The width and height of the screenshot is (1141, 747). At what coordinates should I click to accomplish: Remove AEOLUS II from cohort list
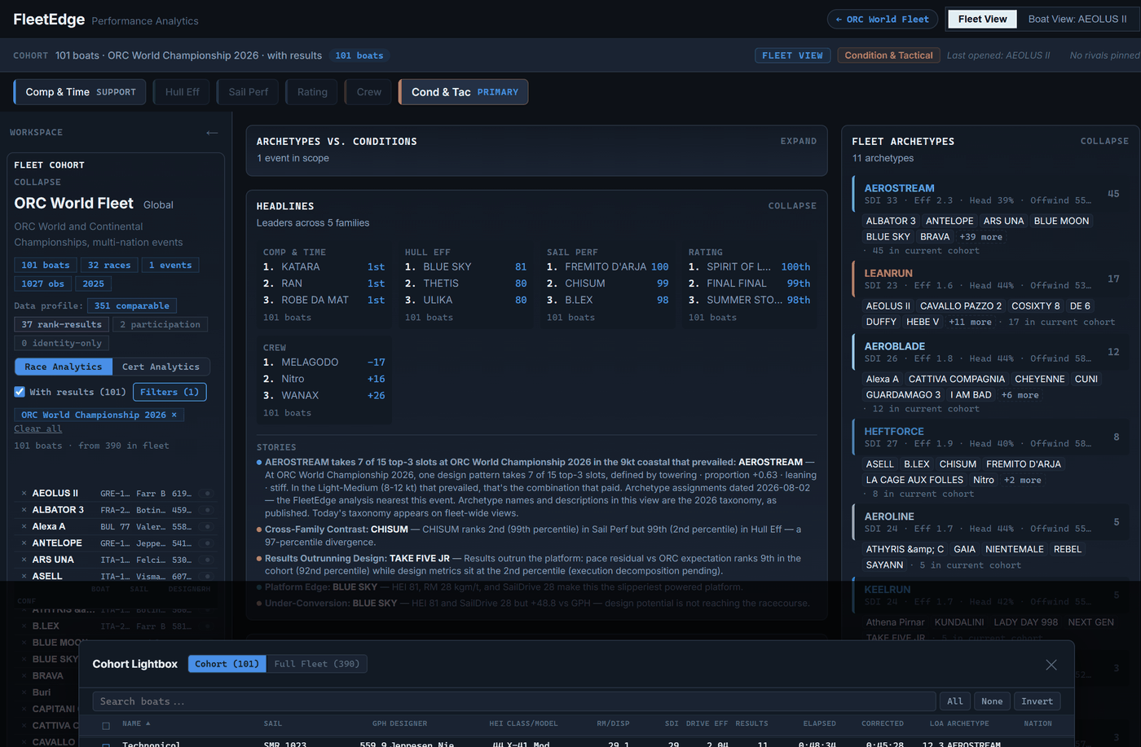pyautogui.click(x=24, y=494)
